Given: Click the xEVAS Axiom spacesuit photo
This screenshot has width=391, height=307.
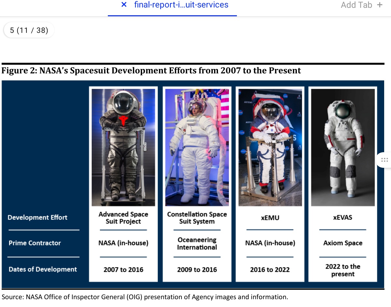Looking at the screenshot, I should pyautogui.click(x=343, y=147).
